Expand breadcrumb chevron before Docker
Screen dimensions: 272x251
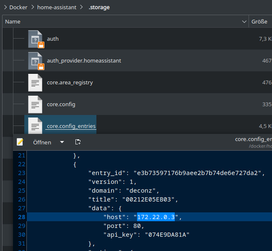pos(5,7)
